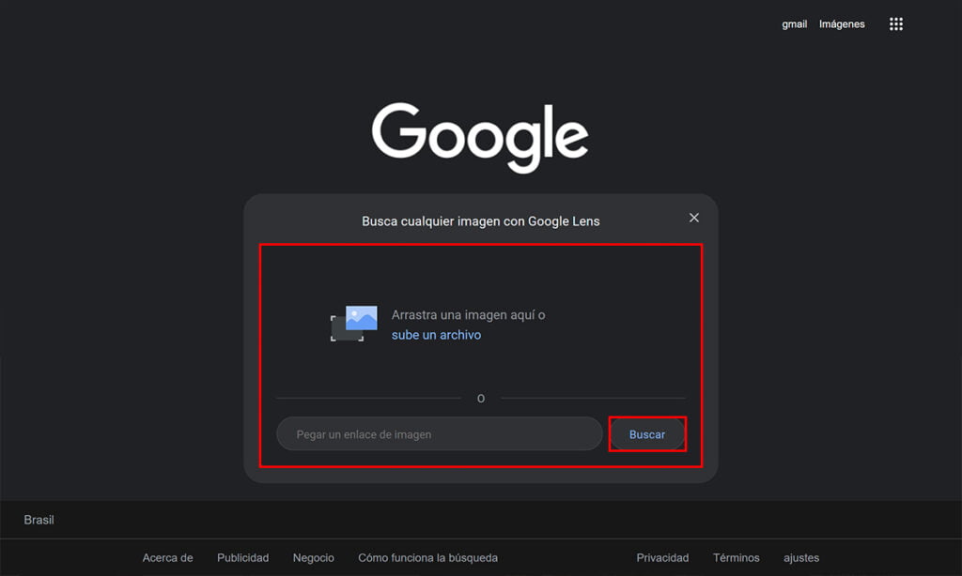Open the ajustes footer menu
This screenshot has height=576, width=962.
[801, 557]
